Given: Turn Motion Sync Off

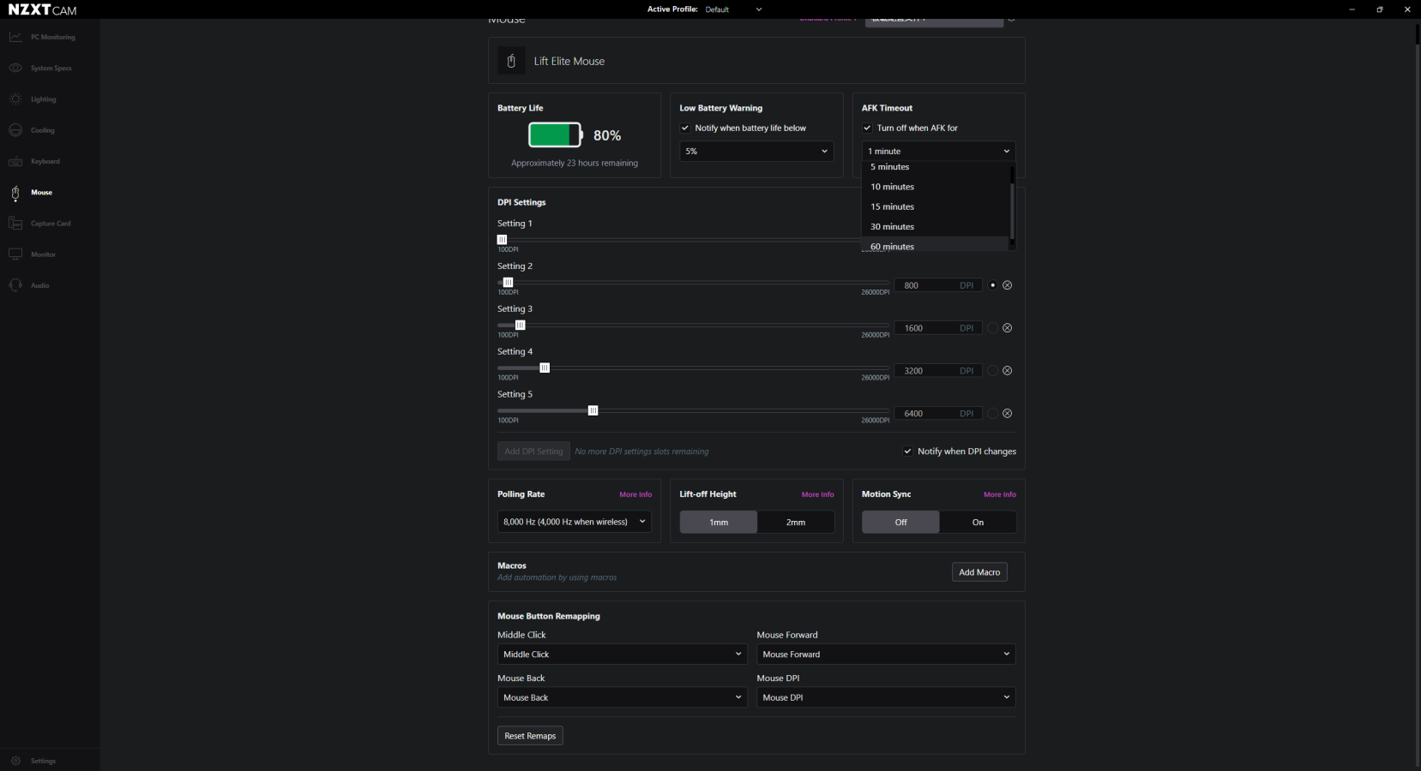Looking at the screenshot, I should point(900,523).
